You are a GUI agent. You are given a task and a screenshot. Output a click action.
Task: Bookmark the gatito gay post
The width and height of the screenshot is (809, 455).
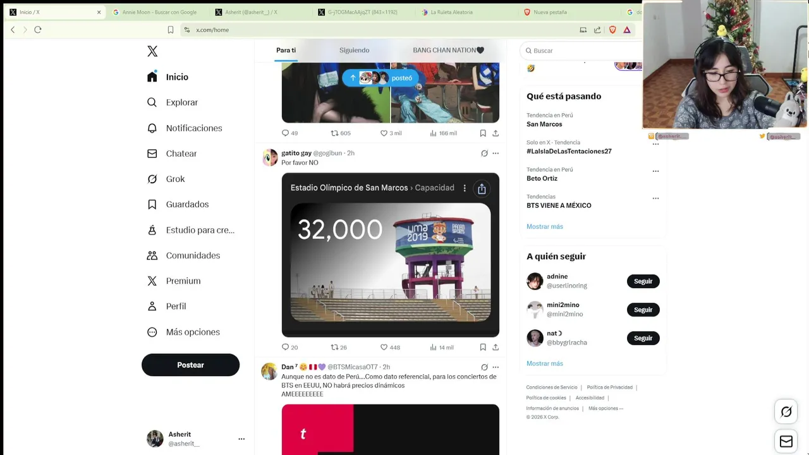tap(483, 347)
